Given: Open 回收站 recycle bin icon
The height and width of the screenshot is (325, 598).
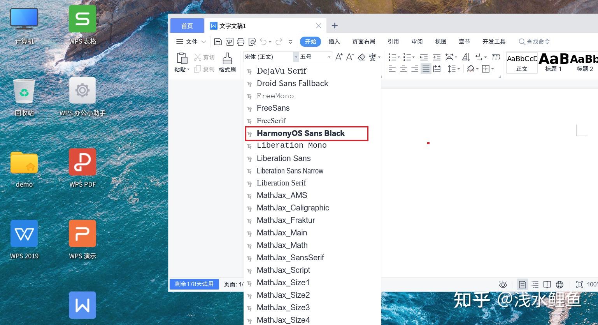Looking at the screenshot, I should click(24, 97).
